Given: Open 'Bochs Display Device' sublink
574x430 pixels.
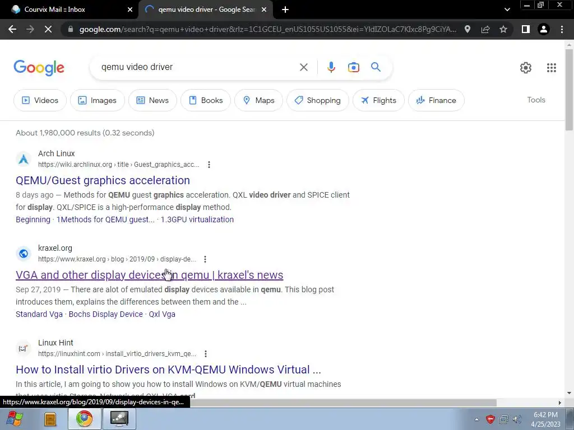Looking at the screenshot, I should click(x=106, y=314).
